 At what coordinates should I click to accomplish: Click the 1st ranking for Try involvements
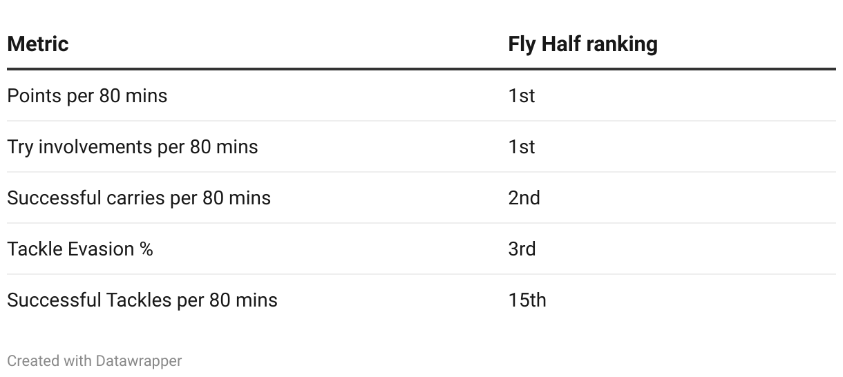(x=521, y=146)
